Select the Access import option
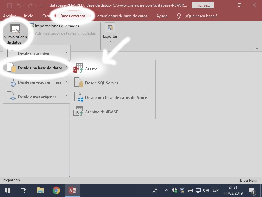This screenshot has height=197, width=262. [x=91, y=69]
